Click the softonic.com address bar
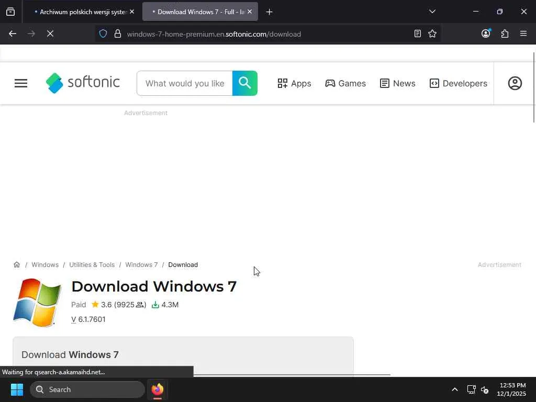This screenshot has height=402, width=536. 266,34
